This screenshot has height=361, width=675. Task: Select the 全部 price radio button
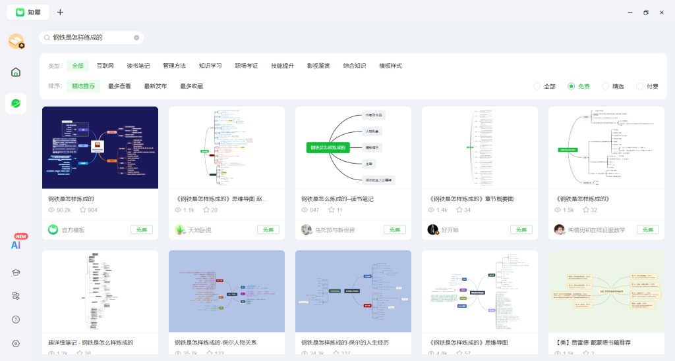click(x=537, y=86)
